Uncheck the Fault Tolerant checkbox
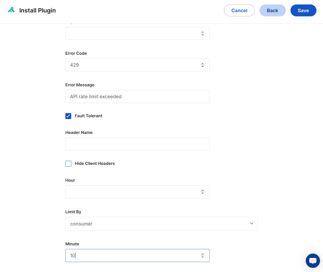This screenshot has height=272, width=323. [x=68, y=116]
